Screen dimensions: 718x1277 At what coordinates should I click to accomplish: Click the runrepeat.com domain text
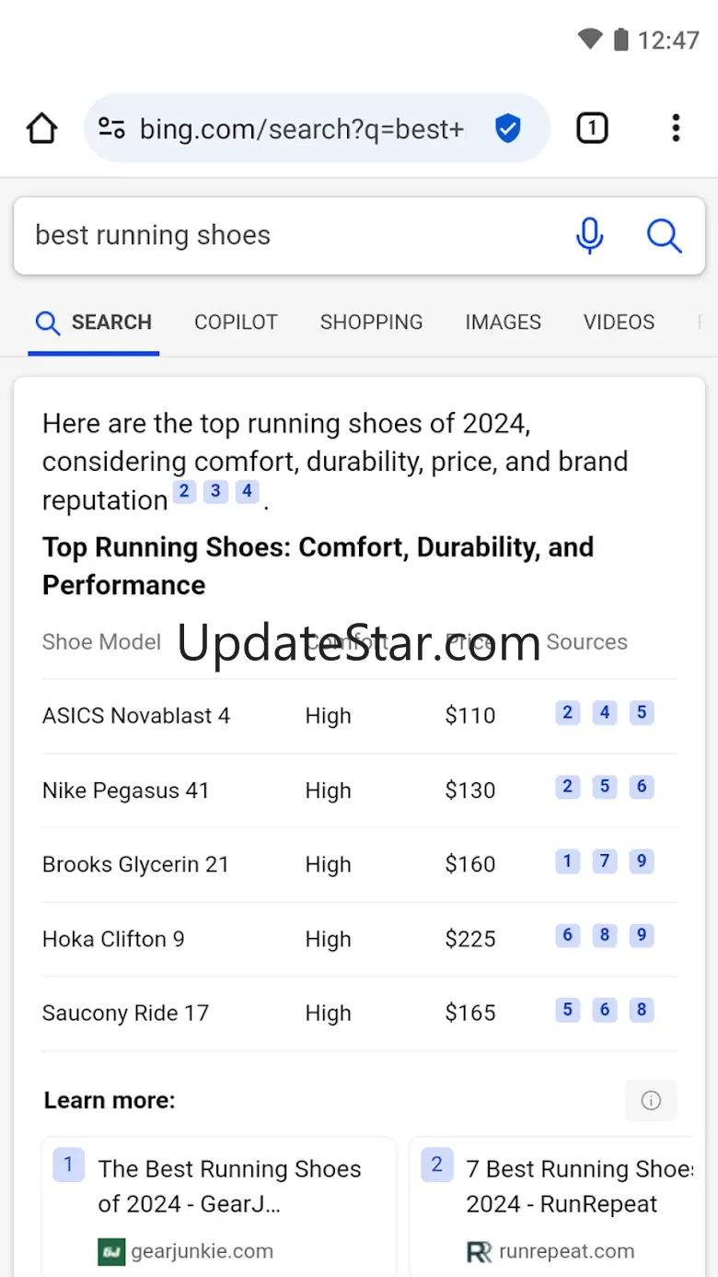click(x=566, y=1251)
